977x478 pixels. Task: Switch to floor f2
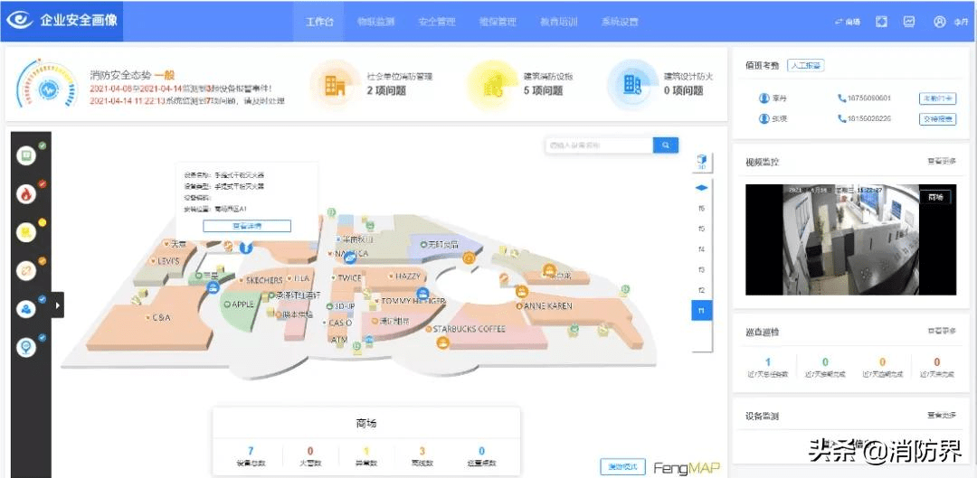702,290
